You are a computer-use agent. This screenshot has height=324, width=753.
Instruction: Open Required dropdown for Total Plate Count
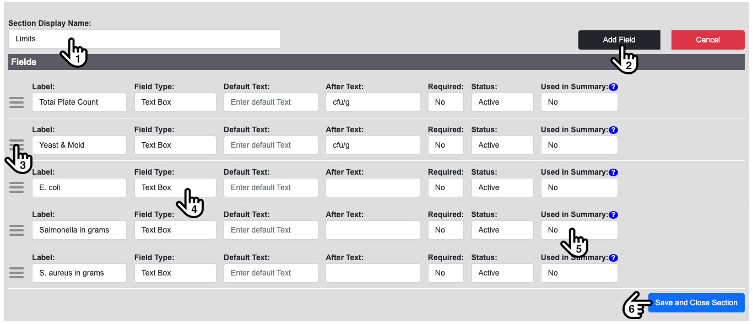tap(445, 102)
